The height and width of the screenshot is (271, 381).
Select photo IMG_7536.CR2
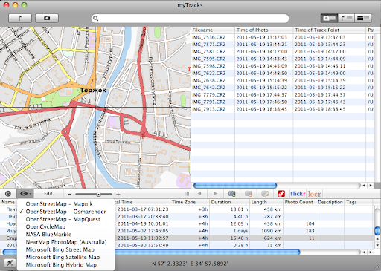pyautogui.click(x=283, y=37)
